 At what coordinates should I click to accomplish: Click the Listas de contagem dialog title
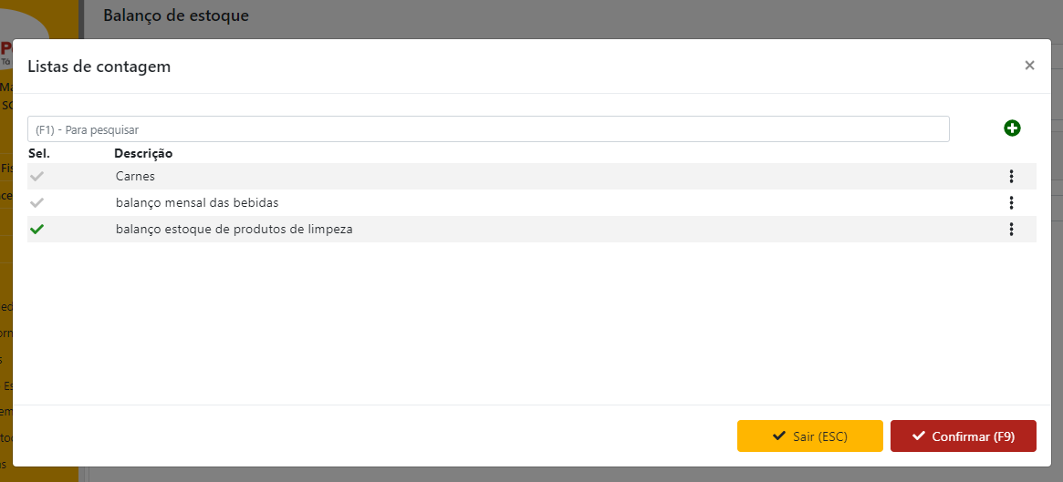[99, 67]
